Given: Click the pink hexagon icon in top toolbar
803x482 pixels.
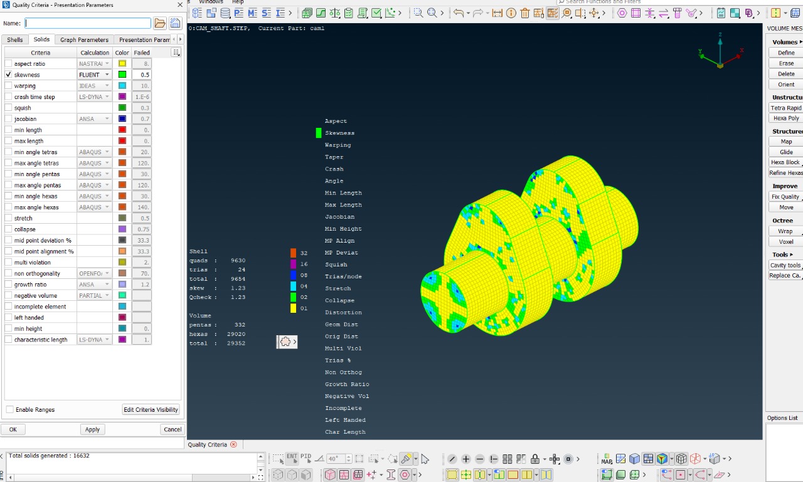Looking at the screenshot, I should pyautogui.click(x=622, y=13).
